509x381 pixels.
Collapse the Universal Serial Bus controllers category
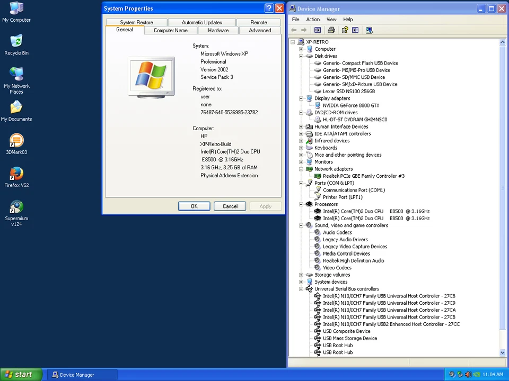pos(301,288)
